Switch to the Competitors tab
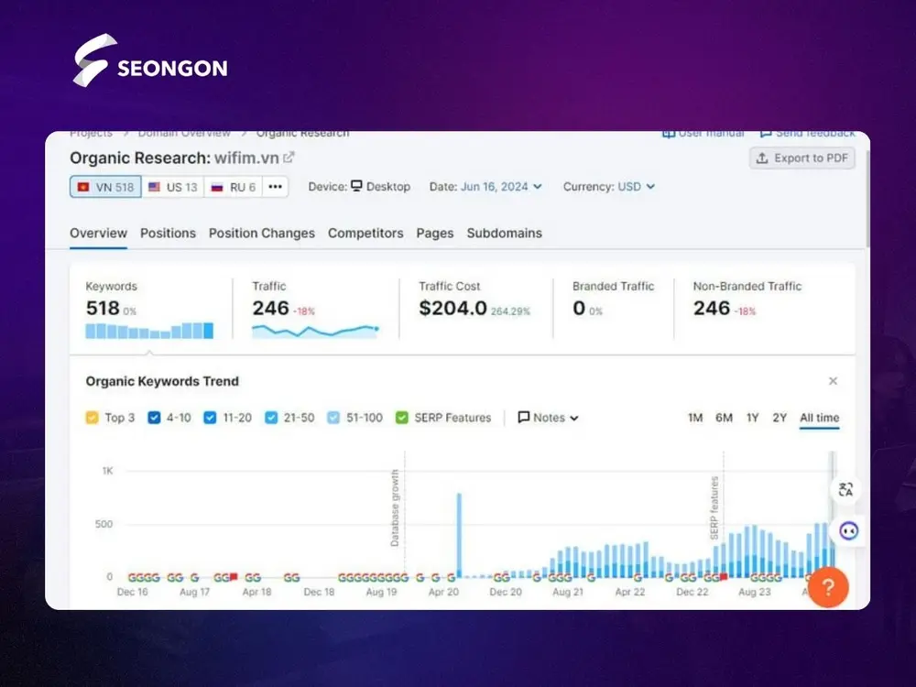916x687 pixels. point(365,233)
